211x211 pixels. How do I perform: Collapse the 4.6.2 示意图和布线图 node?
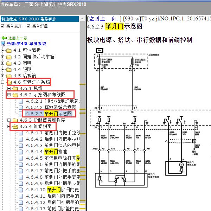pyautogui.click(x=9, y=95)
